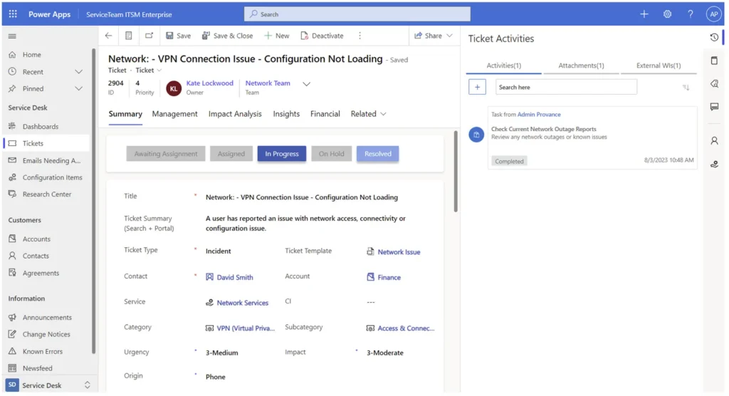Open more commands ellipsis
Image resolution: width=729 pixels, height=396 pixels.
point(360,36)
